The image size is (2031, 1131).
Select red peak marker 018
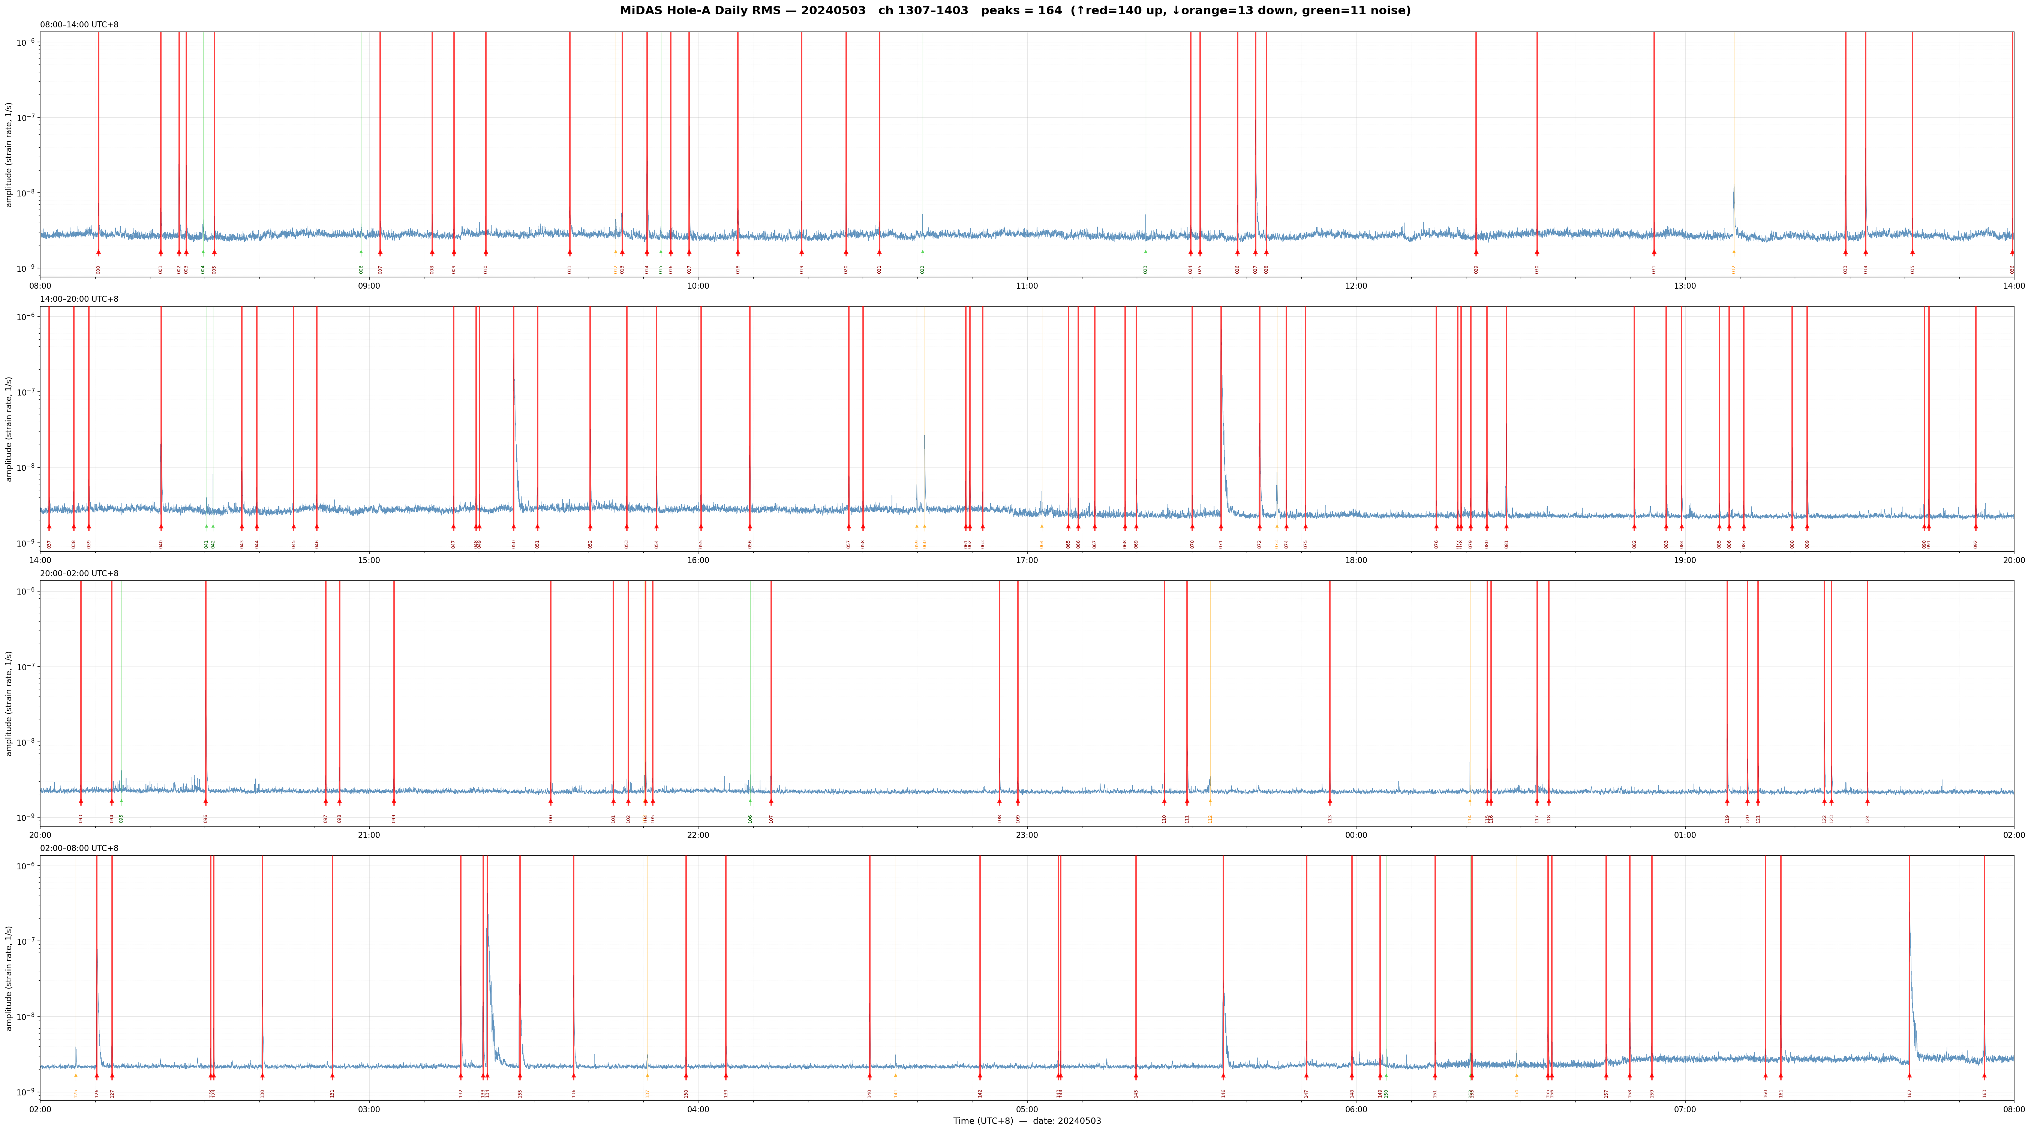738,252
